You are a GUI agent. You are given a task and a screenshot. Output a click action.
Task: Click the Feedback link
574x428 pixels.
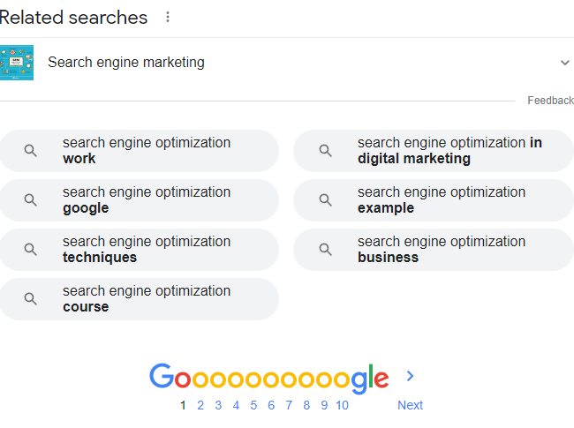click(x=550, y=101)
